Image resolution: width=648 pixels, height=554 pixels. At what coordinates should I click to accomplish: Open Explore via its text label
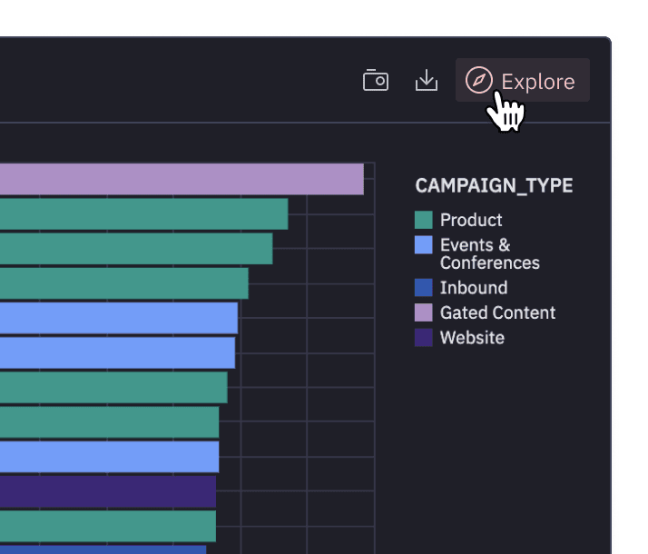point(537,82)
